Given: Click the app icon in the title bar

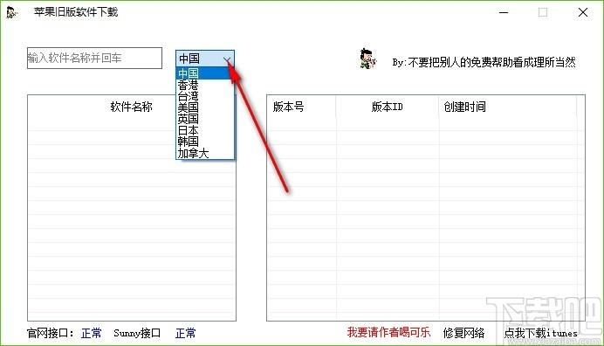Looking at the screenshot, I should click(x=11, y=12).
